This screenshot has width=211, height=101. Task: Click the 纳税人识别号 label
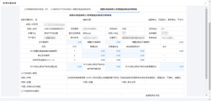tap(32, 24)
